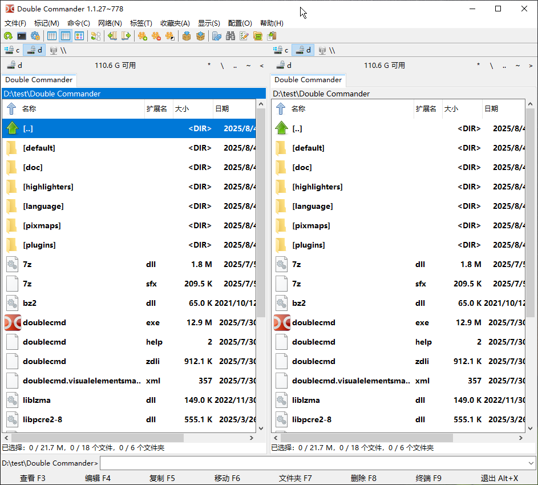The width and height of the screenshot is (538, 485).
Task: Open the 标记(M) menu
Action: [47, 23]
